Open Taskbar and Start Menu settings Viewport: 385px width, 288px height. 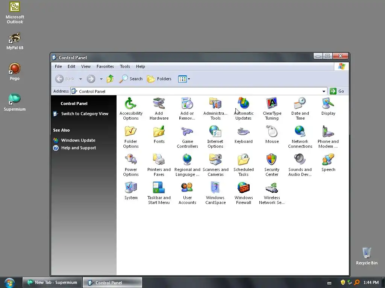(x=159, y=193)
